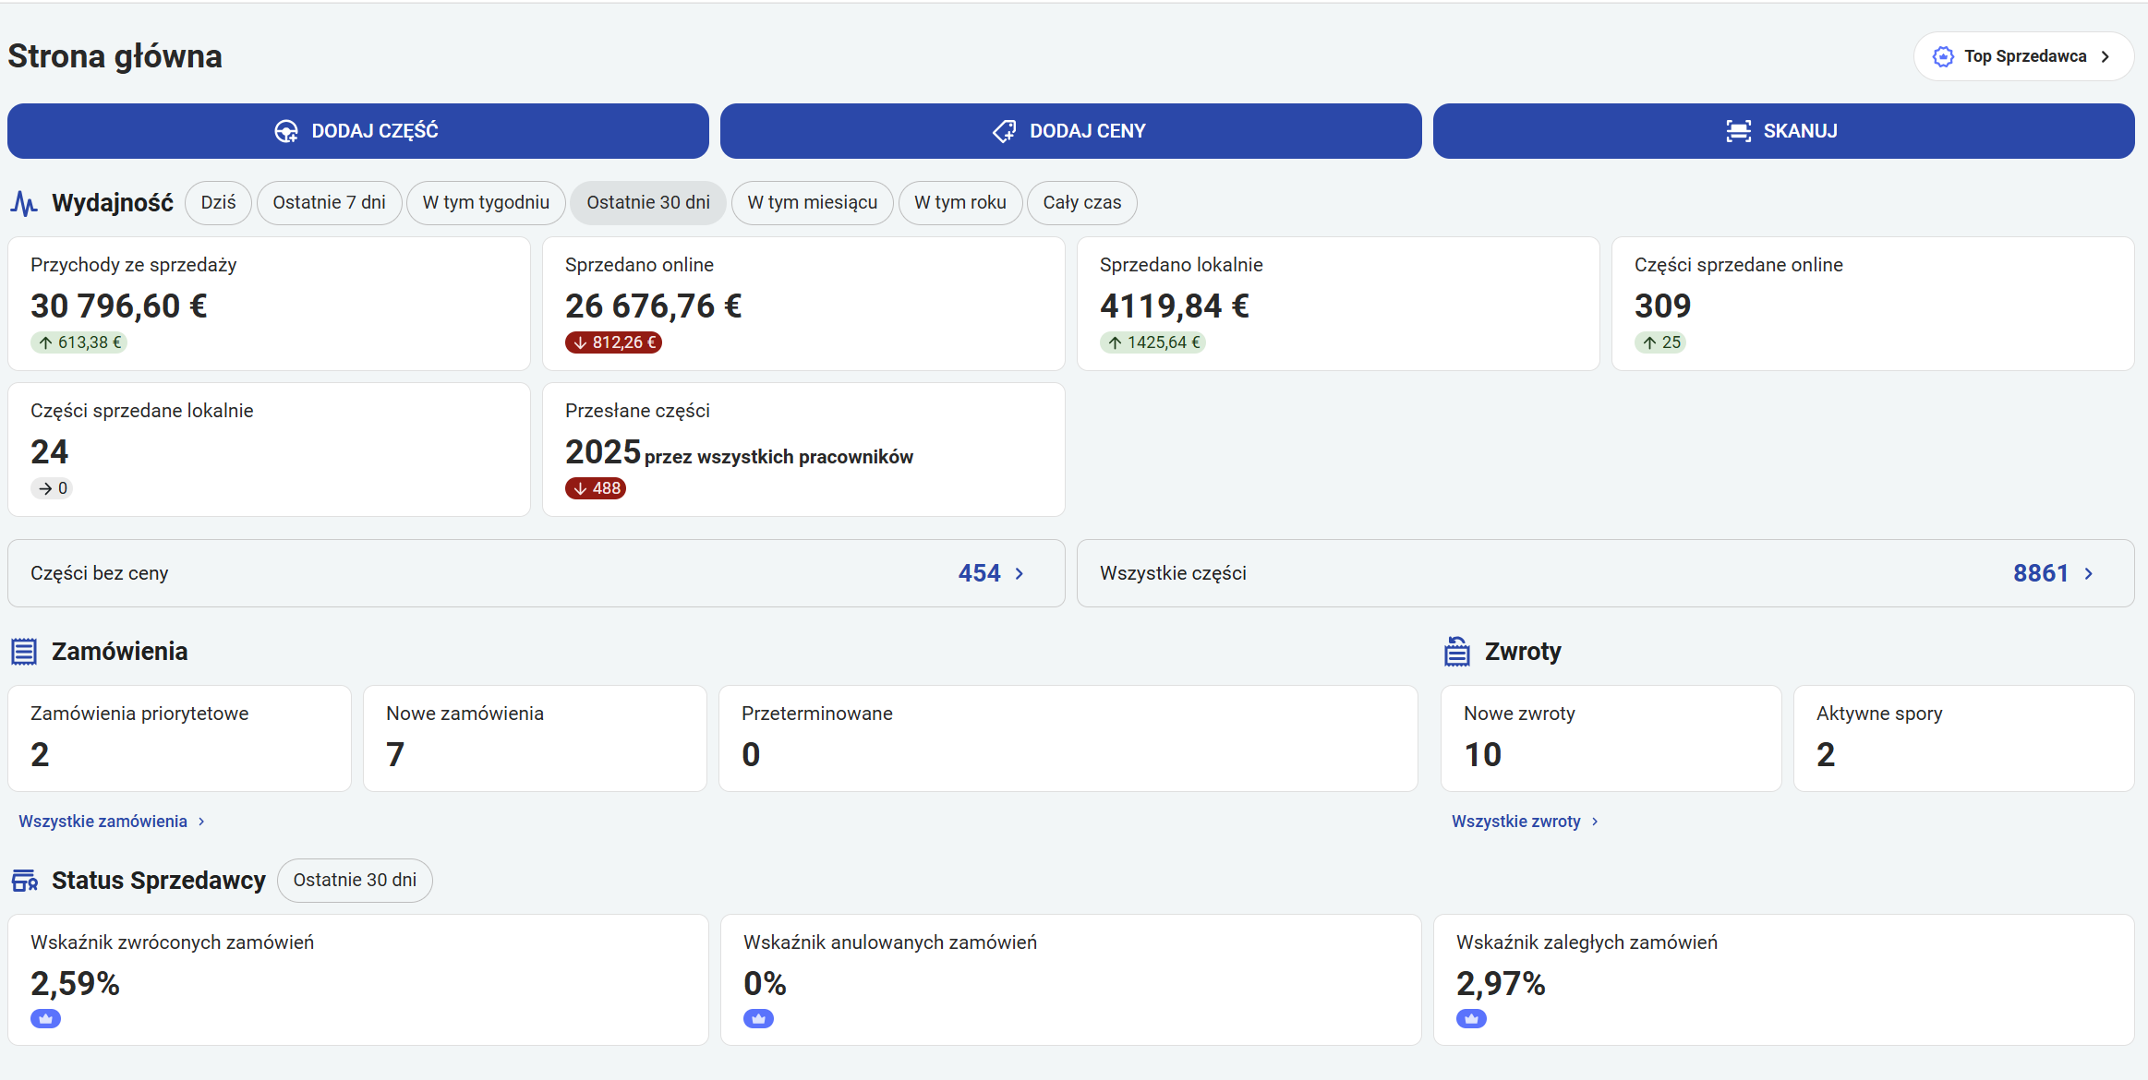
Task: Click the Przesłane części value 2025
Action: (x=603, y=451)
